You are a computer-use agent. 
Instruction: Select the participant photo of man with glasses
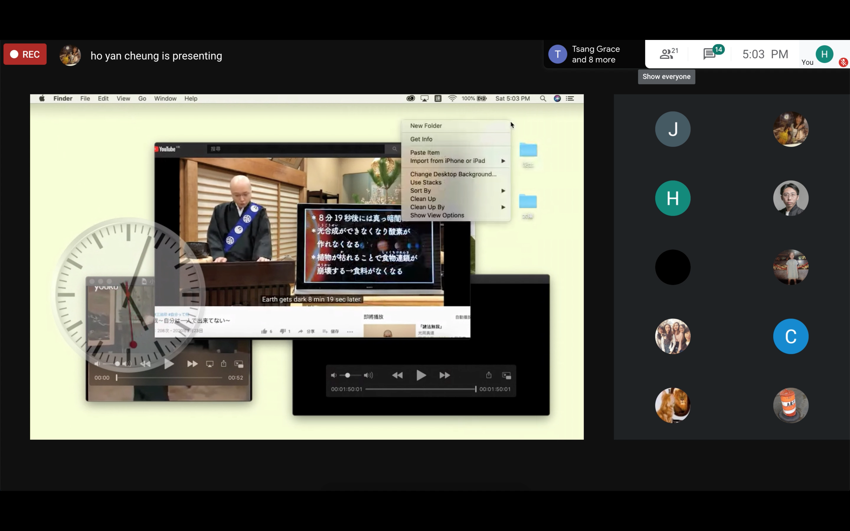point(790,198)
